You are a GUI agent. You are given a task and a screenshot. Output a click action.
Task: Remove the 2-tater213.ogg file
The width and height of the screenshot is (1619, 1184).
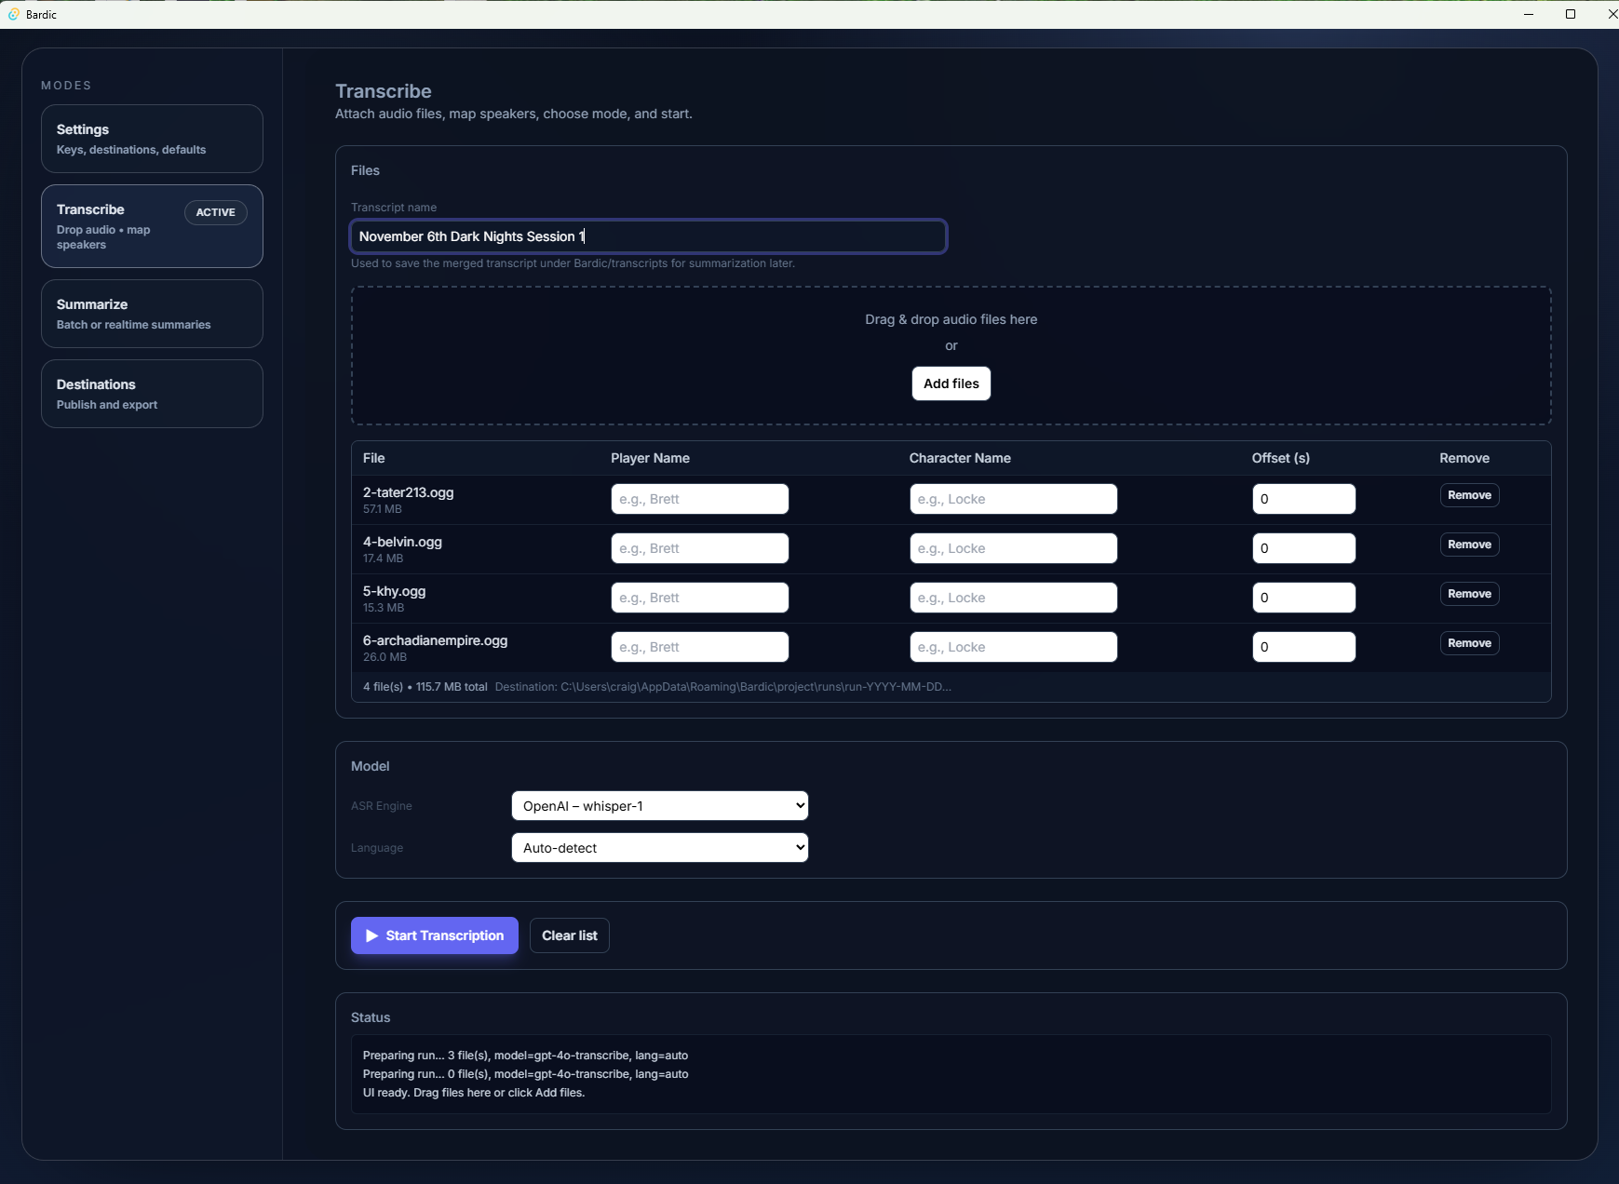click(1469, 495)
